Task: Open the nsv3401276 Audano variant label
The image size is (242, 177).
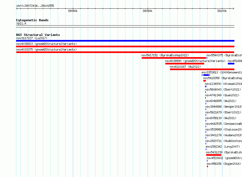Action: (x=224, y=135)
